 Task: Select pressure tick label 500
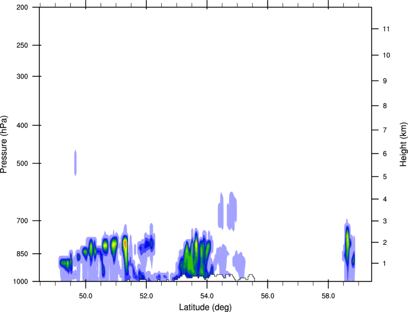coord(22,163)
